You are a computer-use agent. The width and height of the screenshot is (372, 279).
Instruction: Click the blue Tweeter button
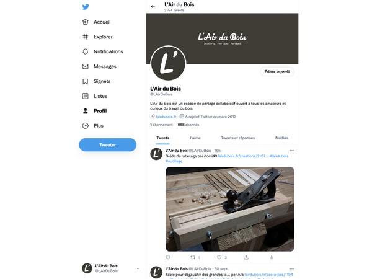pyautogui.click(x=108, y=144)
